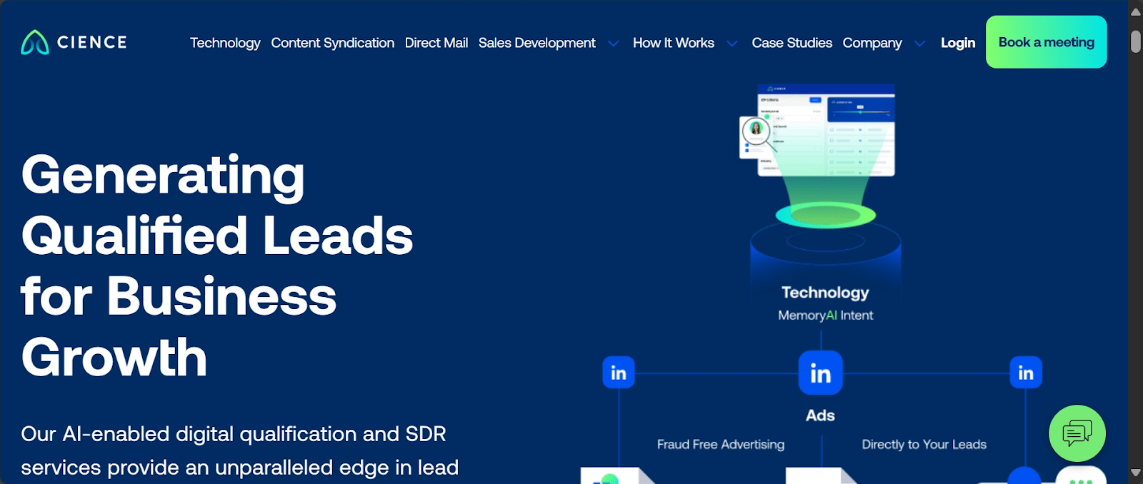Expand the How It Works dropdown chevron
The image size is (1143, 484).
(732, 44)
